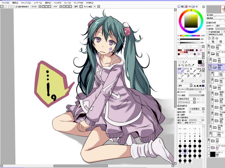Adjust the H hue slider
Viewport: 225px width, 168px height.
coord(190,36)
